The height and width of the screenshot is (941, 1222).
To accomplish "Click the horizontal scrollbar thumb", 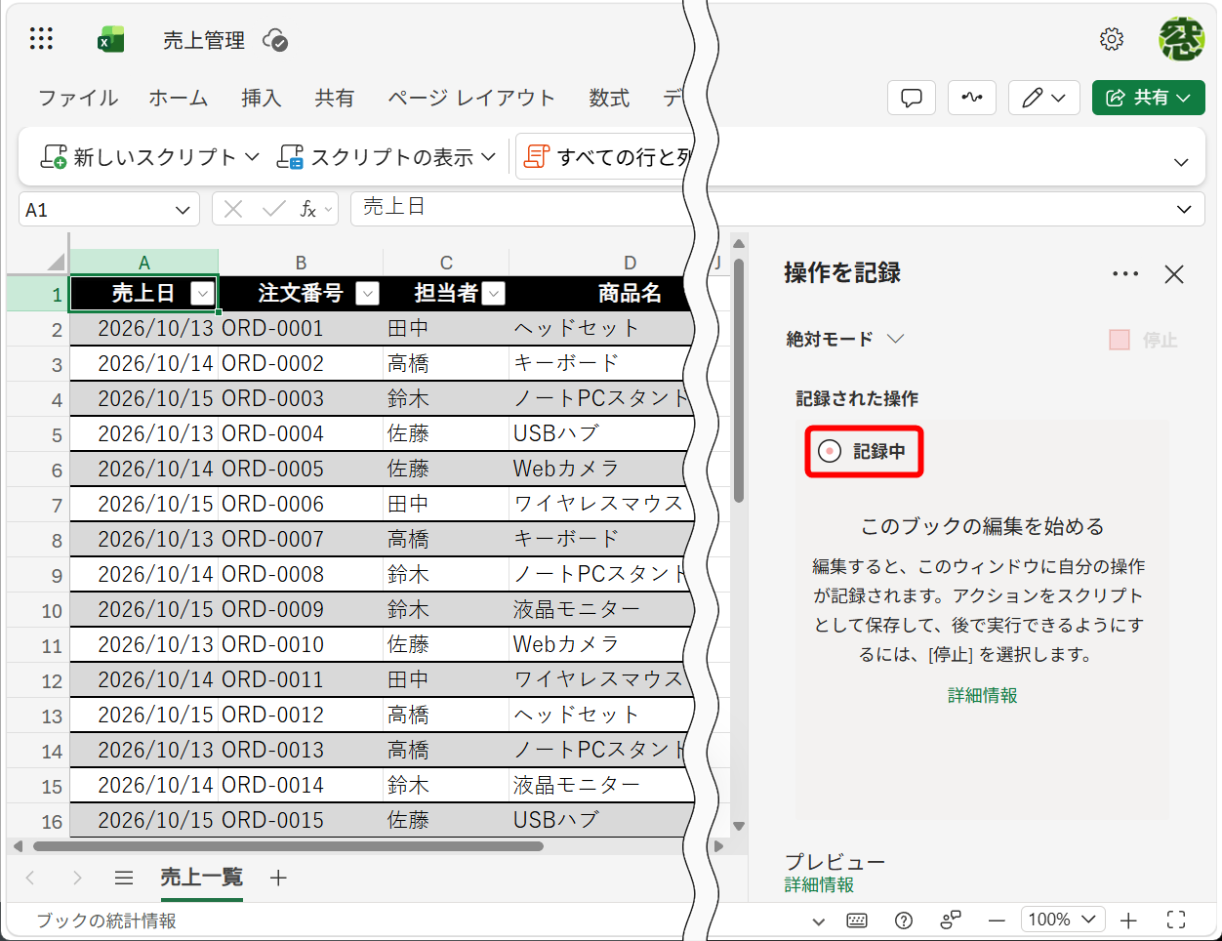I will [x=288, y=846].
